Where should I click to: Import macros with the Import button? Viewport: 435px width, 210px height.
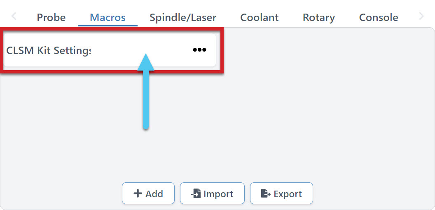[x=212, y=193]
